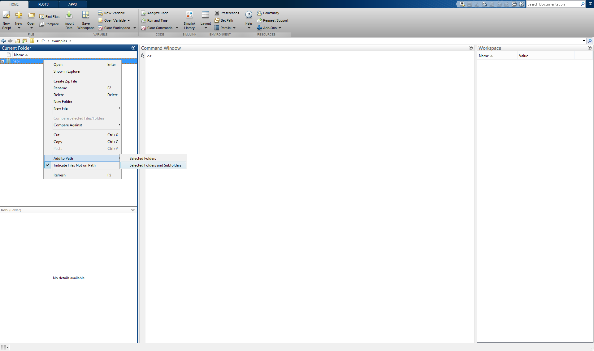Image resolution: width=594 pixels, height=351 pixels.
Task: Choose Selected Folders and Subfolders from submenu
Action: [155, 165]
